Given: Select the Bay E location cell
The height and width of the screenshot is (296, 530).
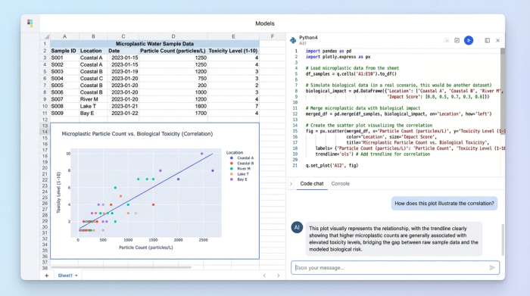Looking at the screenshot, I should [93, 114].
